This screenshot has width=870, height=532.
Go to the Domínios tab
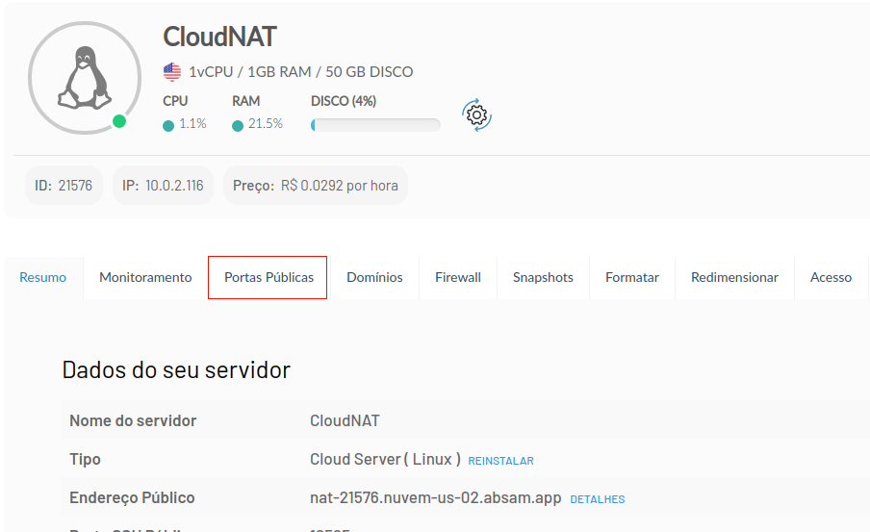[x=374, y=277]
